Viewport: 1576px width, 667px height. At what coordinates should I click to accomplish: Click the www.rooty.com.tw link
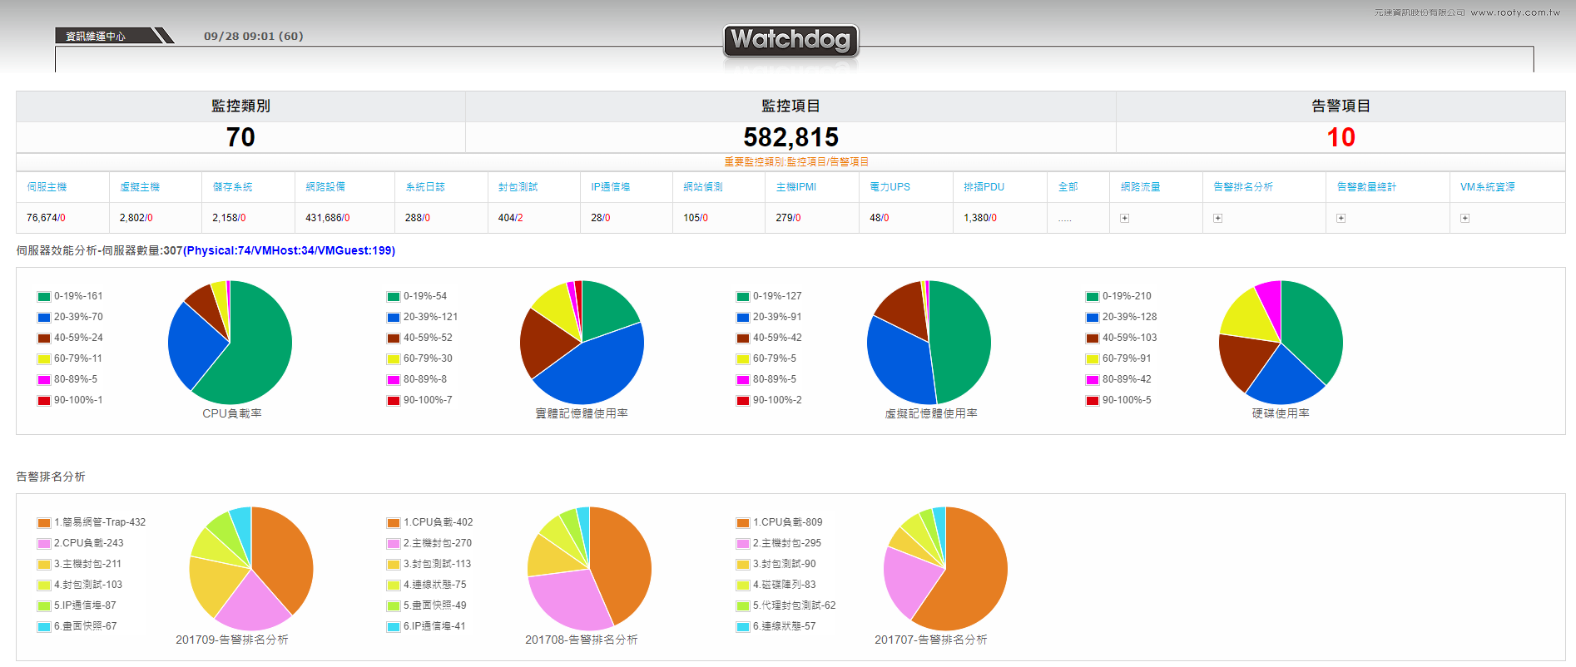click(1514, 12)
